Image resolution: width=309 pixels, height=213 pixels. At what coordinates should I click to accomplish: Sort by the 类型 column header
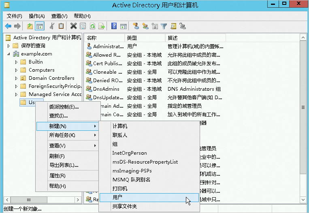coord(145,38)
